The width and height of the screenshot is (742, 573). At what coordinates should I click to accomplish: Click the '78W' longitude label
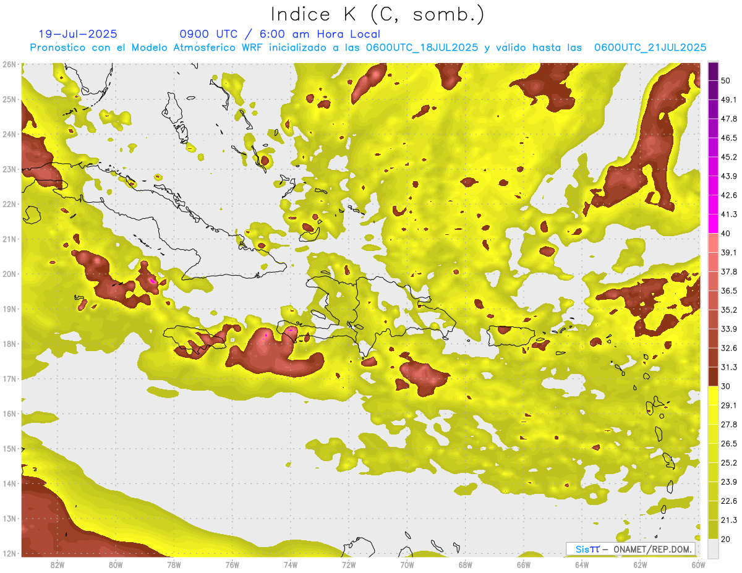click(x=174, y=564)
